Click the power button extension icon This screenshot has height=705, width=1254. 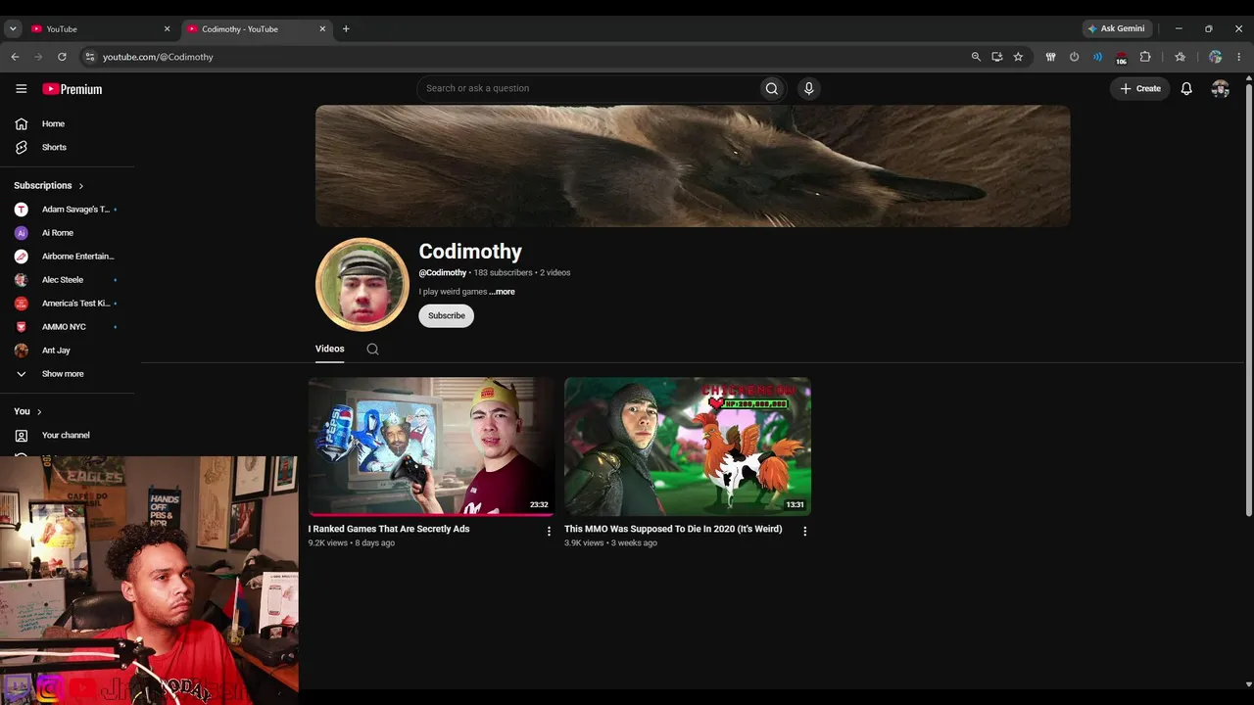tap(1074, 57)
